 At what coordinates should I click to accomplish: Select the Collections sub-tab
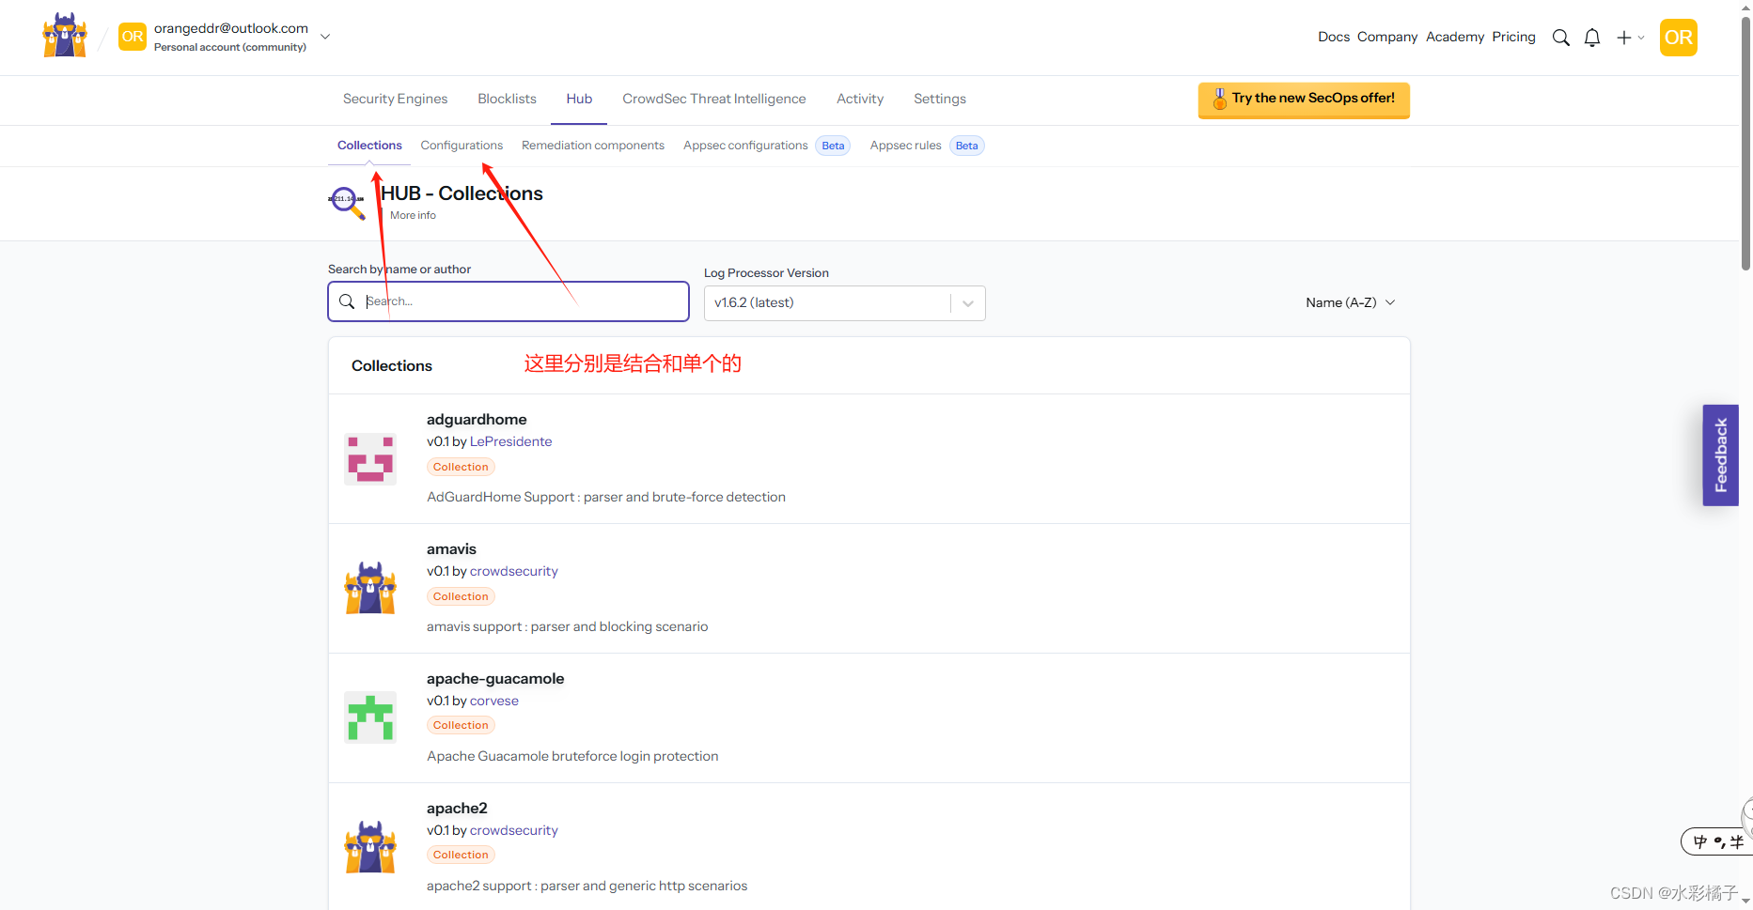369,146
